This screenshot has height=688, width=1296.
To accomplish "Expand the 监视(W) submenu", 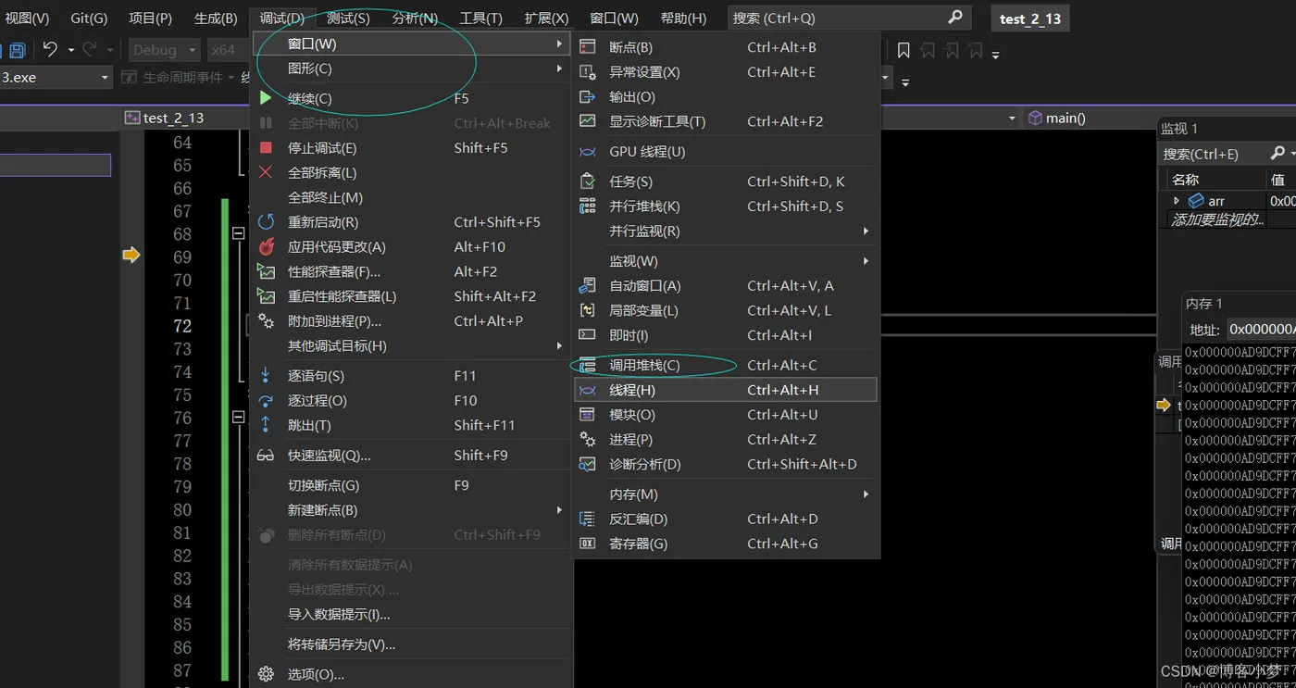I will click(866, 261).
